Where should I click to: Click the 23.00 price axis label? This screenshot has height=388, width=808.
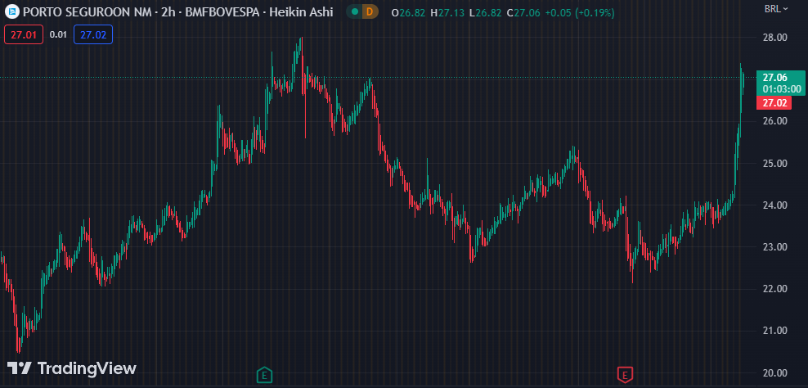[x=774, y=247]
